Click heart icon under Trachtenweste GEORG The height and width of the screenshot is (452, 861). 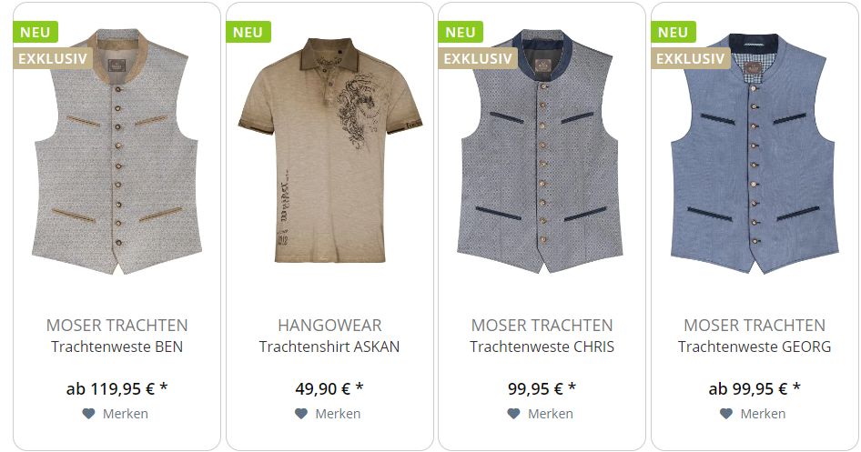[x=726, y=414]
